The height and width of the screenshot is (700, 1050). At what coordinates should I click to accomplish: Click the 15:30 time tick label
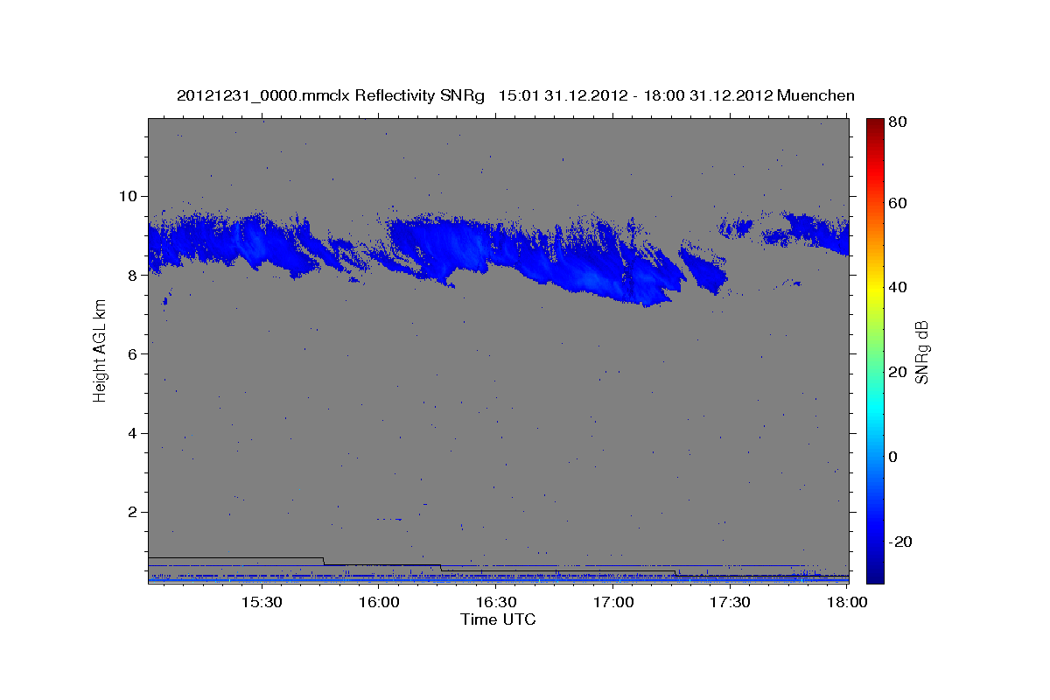pos(261,603)
